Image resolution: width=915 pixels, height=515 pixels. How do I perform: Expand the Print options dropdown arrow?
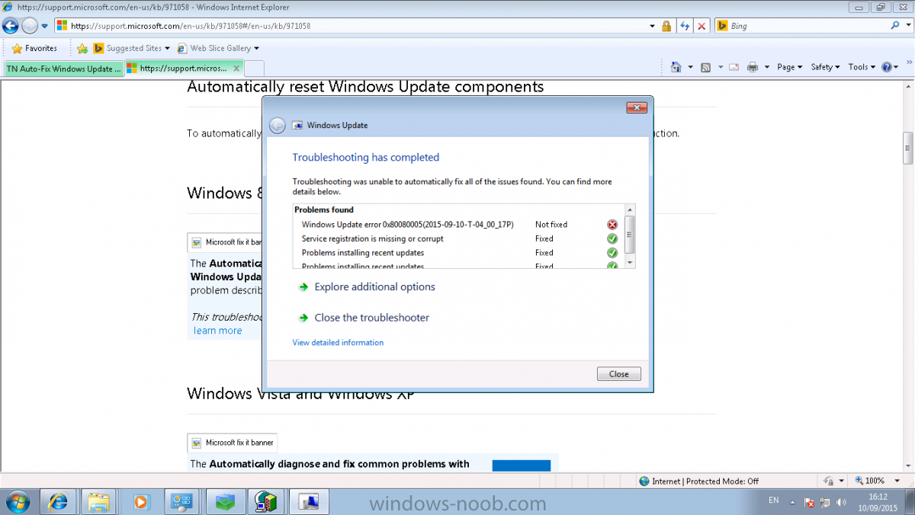(x=766, y=67)
